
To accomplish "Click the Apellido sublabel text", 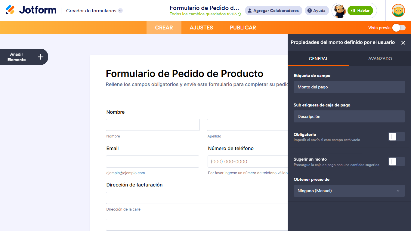I will (214, 136).
